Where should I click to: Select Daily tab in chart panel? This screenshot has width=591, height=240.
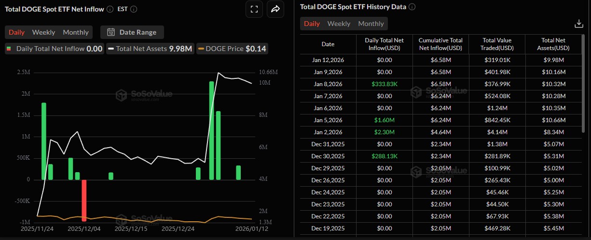tap(16, 32)
